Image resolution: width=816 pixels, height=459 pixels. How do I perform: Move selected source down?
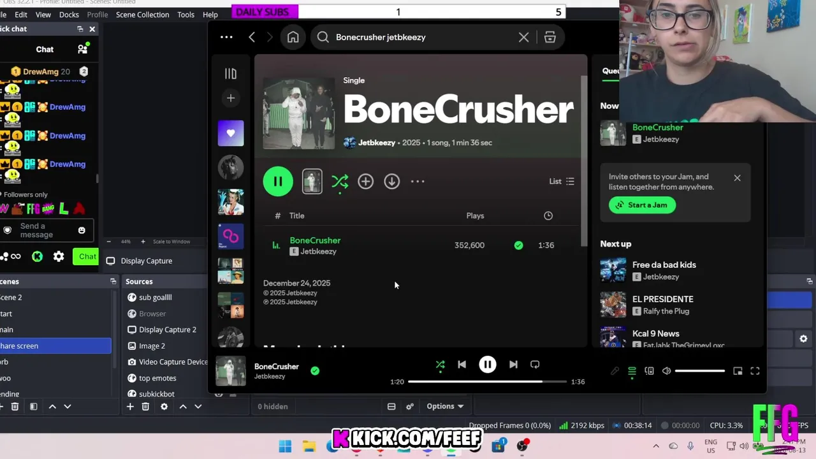point(198,407)
